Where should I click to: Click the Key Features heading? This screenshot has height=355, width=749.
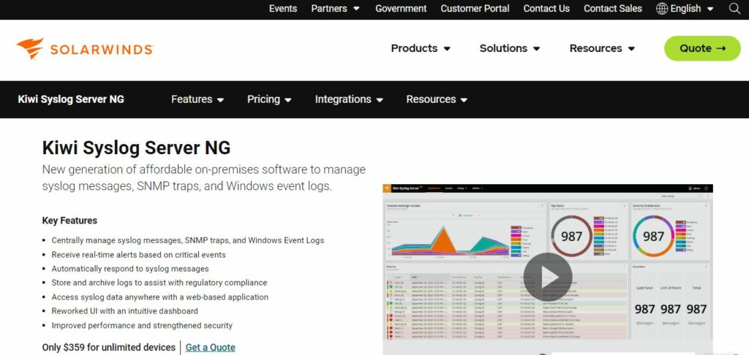pyautogui.click(x=69, y=221)
